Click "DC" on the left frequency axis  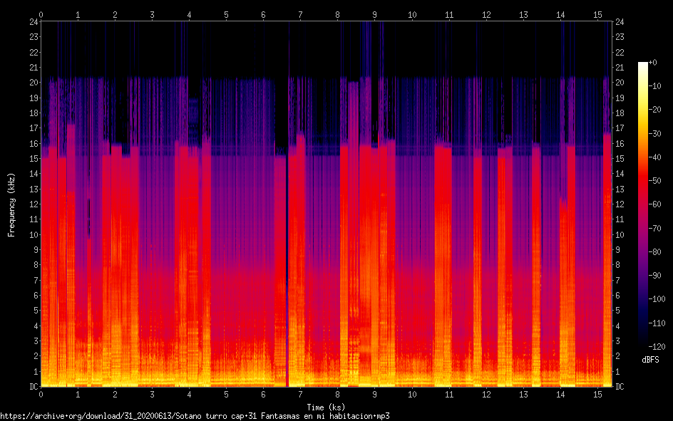[34, 387]
